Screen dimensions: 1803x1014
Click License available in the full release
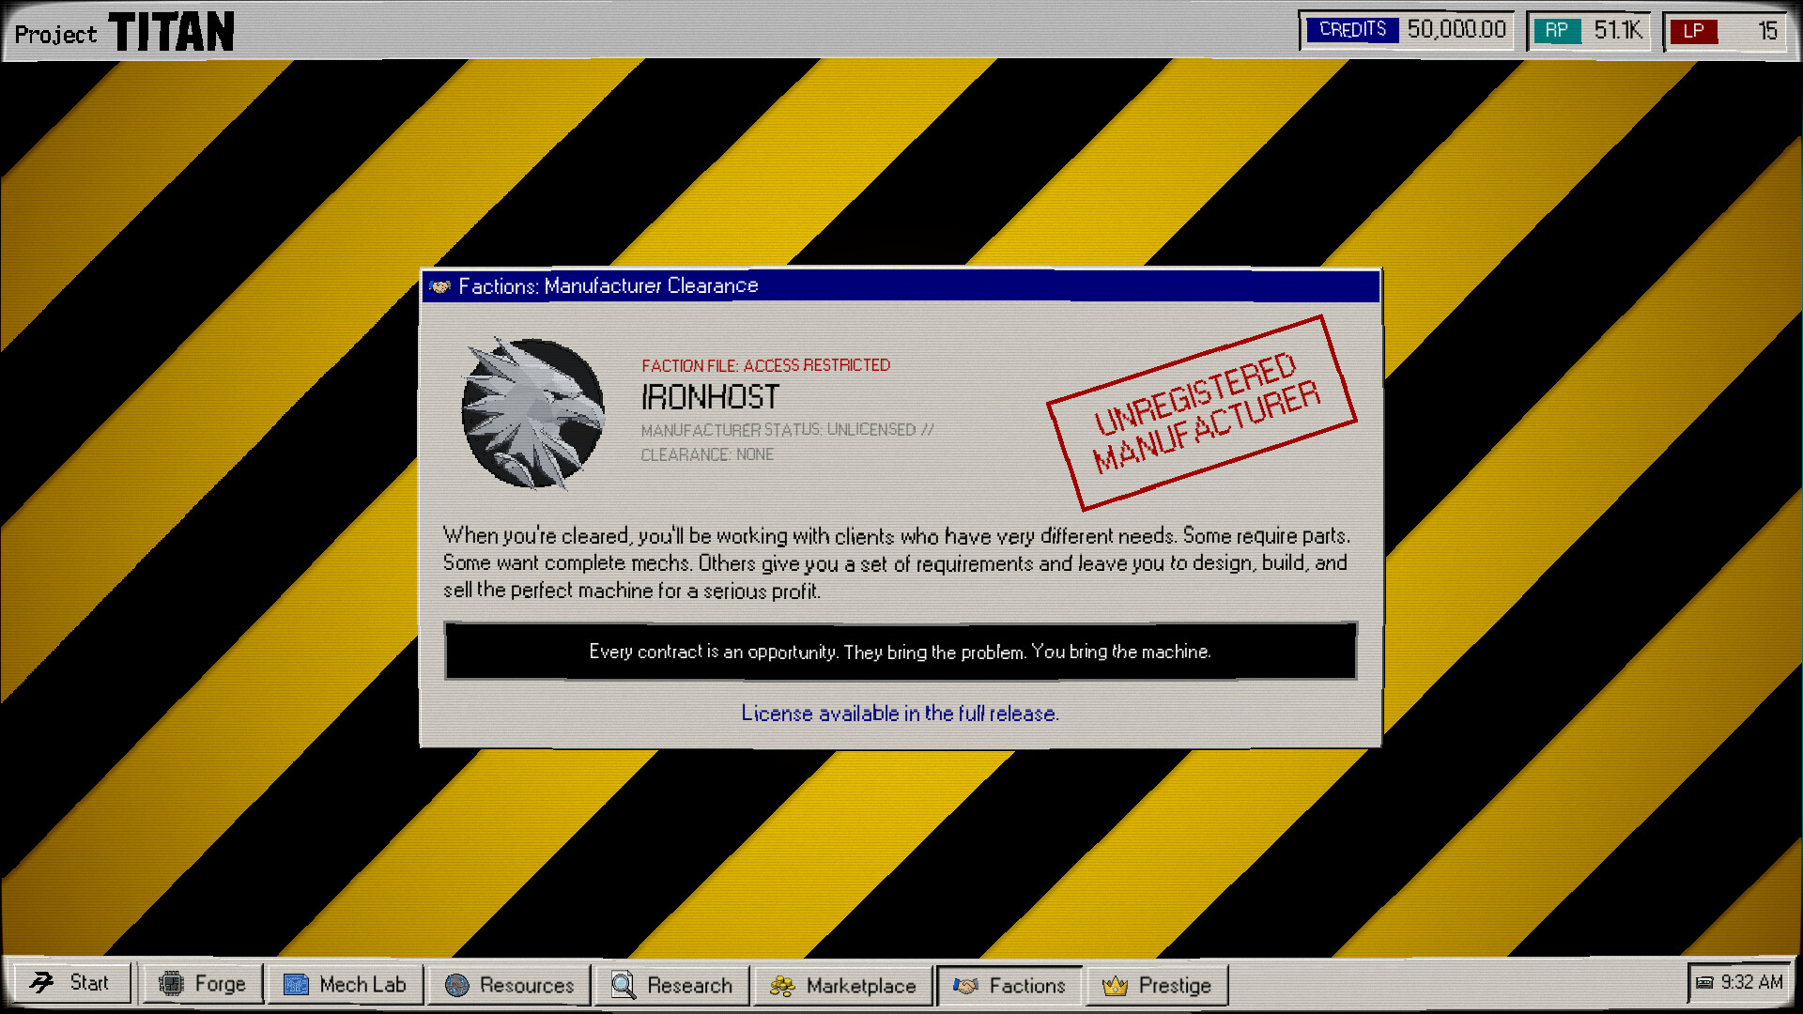[900, 714]
